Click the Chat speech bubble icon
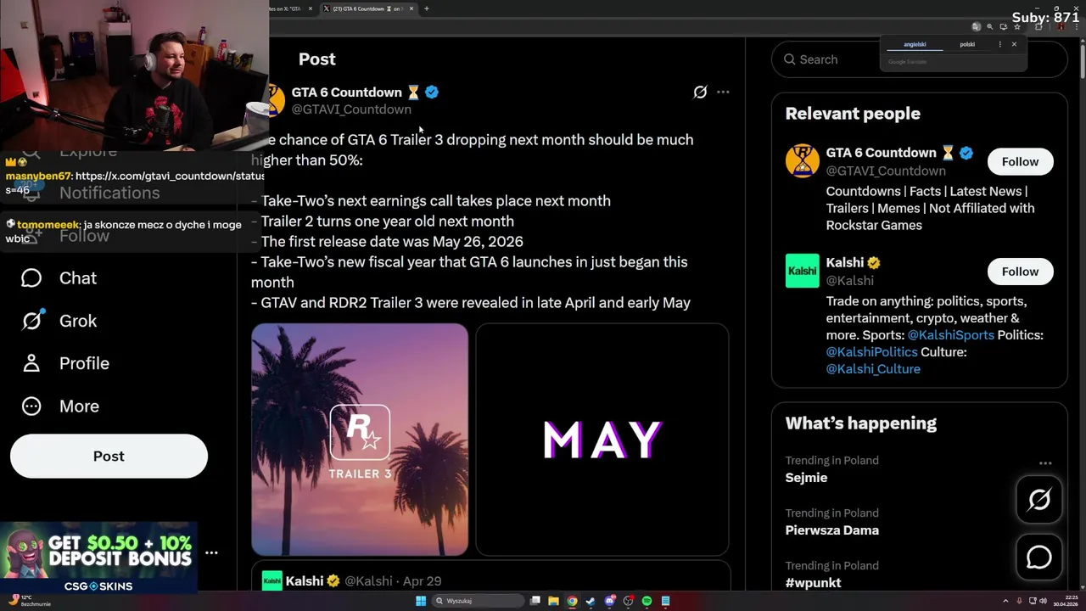Viewport: 1086px width, 611px height. [31, 278]
